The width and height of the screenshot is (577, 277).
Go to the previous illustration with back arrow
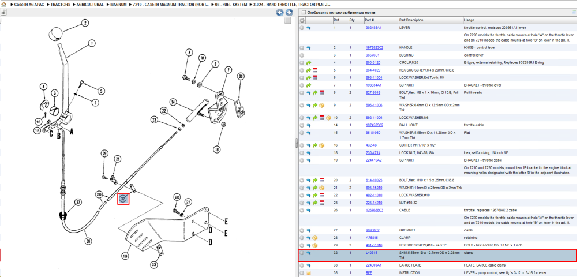tap(280, 13)
